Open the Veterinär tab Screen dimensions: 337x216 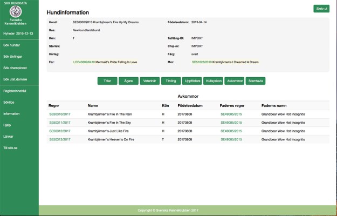(149, 81)
